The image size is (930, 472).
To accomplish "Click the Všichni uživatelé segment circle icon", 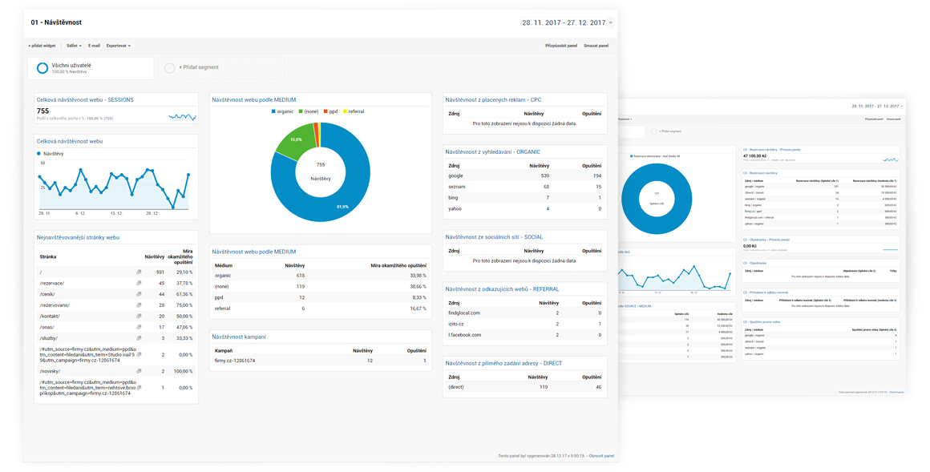I will pos(42,68).
